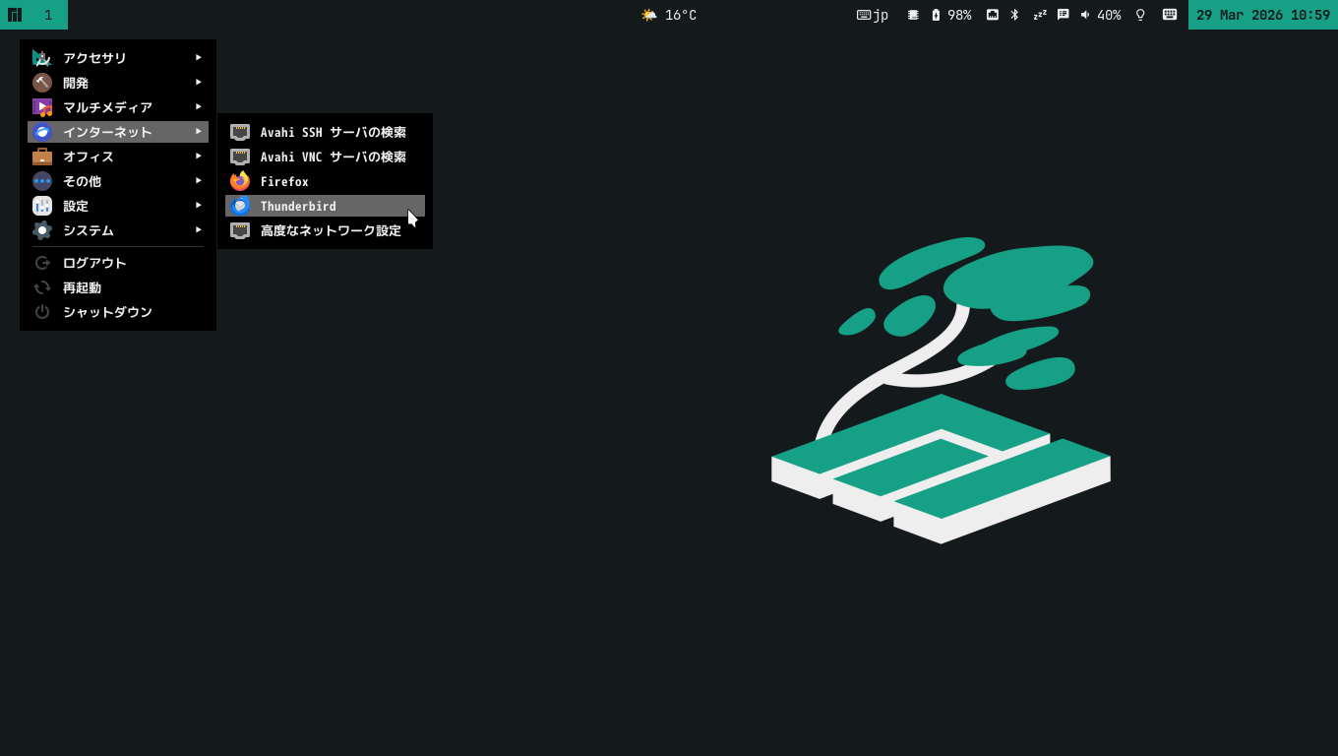Image resolution: width=1338 pixels, height=756 pixels.
Task: Open notifications via the chat bubble icon
Action: [x=1063, y=15]
